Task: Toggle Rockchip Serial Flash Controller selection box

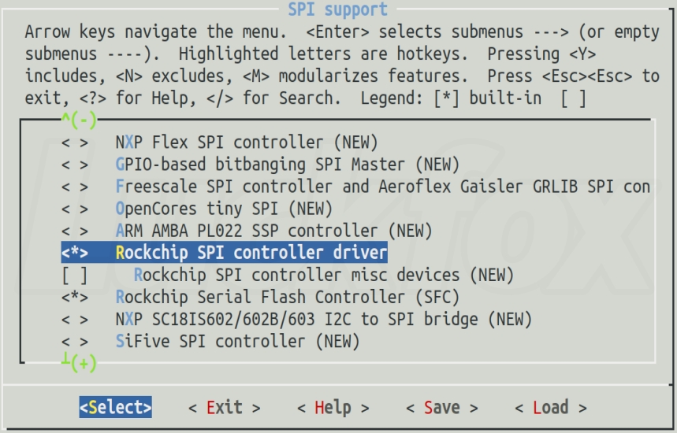Action: coord(75,297)
